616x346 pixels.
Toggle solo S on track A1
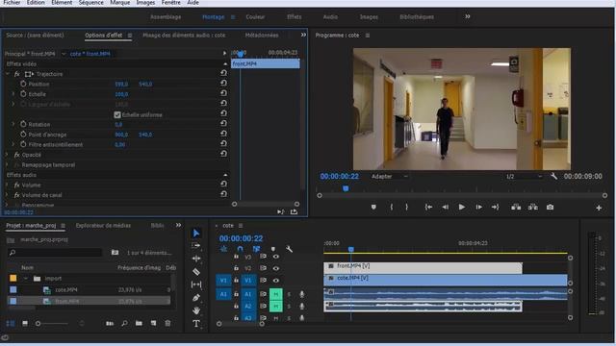click(289, 294)
